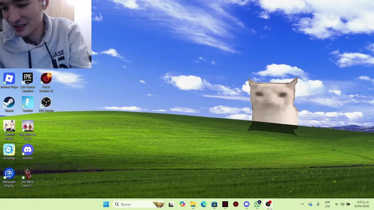Click the battery status tray icon
The height and width of the screenshot is (210, 374).
(x=348, y=204)
